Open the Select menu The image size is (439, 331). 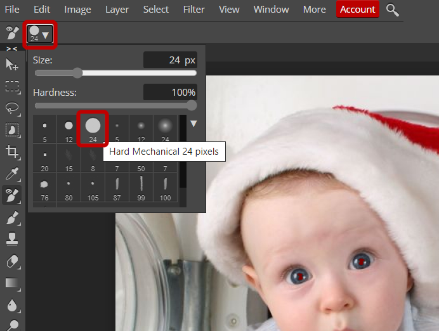coord(156,10)
